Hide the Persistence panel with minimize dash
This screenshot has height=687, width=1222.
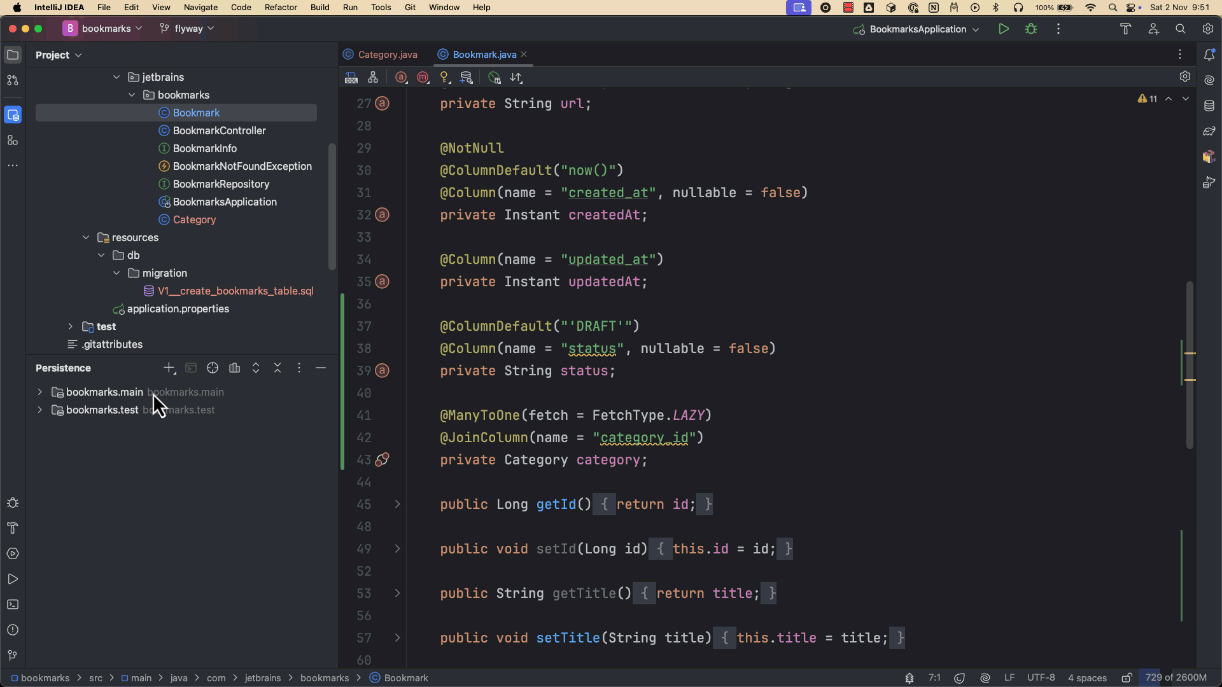click(321, 368)
